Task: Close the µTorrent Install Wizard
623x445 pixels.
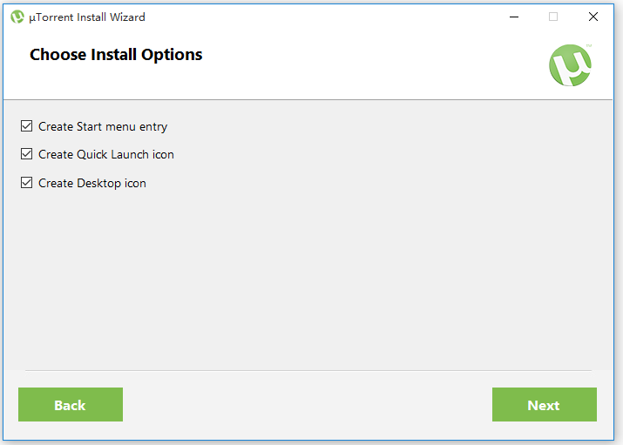Action: tap(593, 17)
